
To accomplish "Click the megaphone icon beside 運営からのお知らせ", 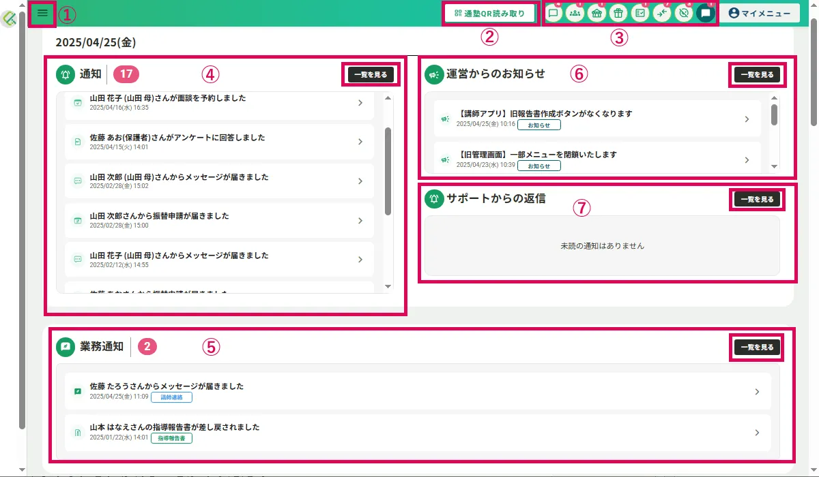I will click(x=434, y=74).
